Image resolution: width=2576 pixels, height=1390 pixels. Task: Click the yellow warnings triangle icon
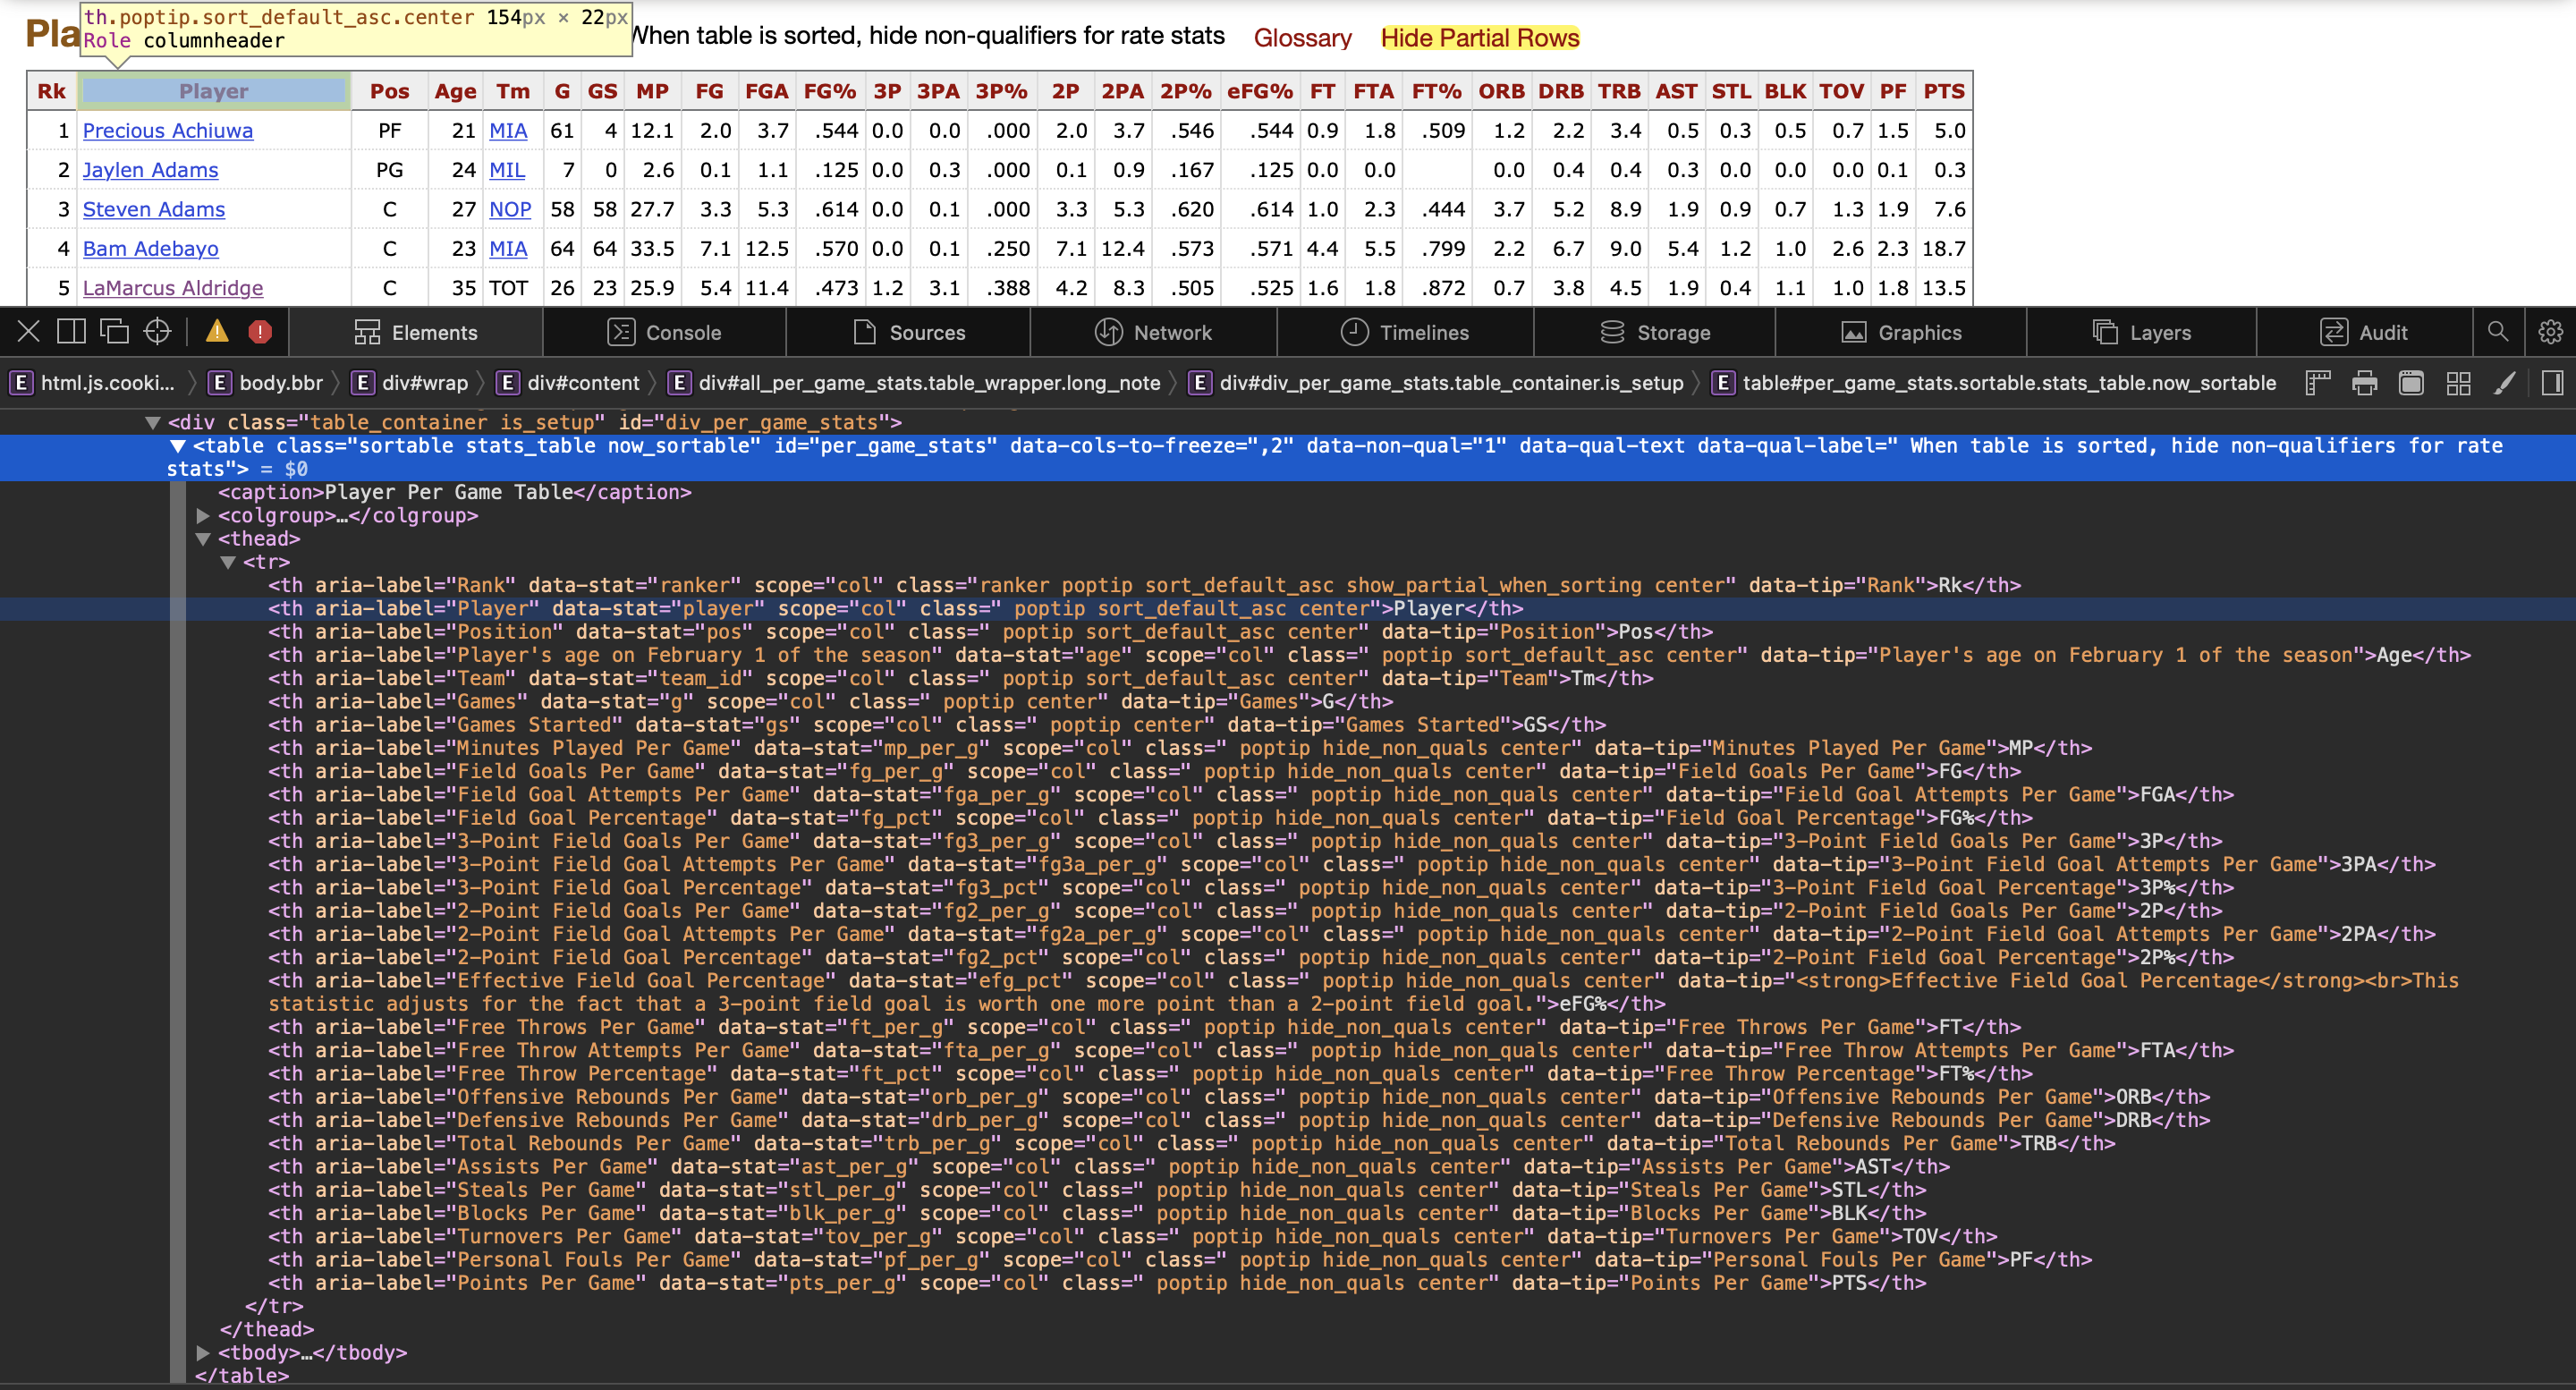pos(216,332)
